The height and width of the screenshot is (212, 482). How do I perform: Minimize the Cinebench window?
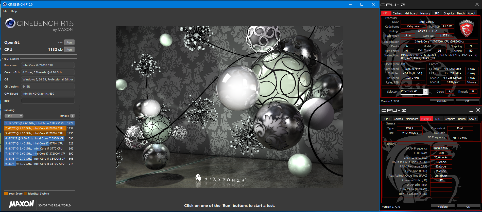pos(350,4)
